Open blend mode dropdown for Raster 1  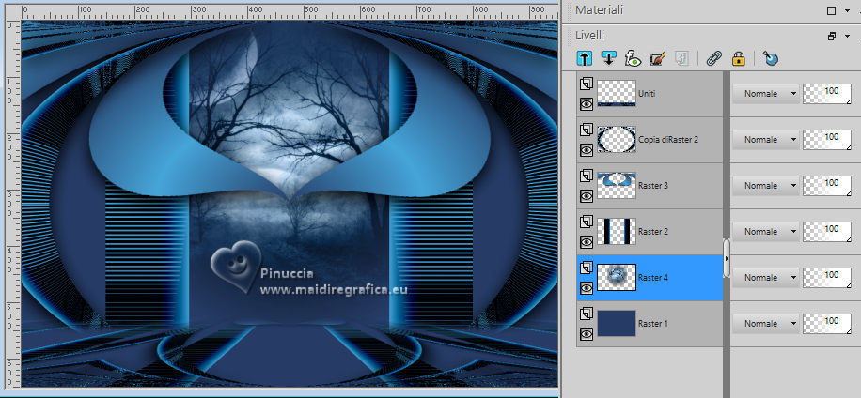[x=766, y=324]
